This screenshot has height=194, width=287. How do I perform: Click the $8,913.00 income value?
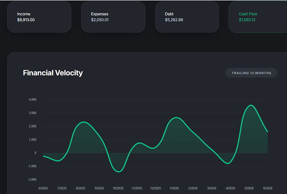pos(26,20)
